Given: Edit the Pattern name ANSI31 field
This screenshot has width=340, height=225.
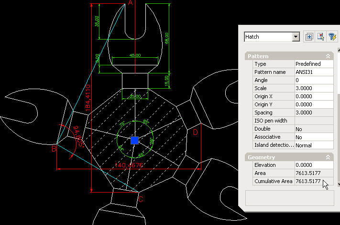Looking at the screenshot, I should [314, 72].
